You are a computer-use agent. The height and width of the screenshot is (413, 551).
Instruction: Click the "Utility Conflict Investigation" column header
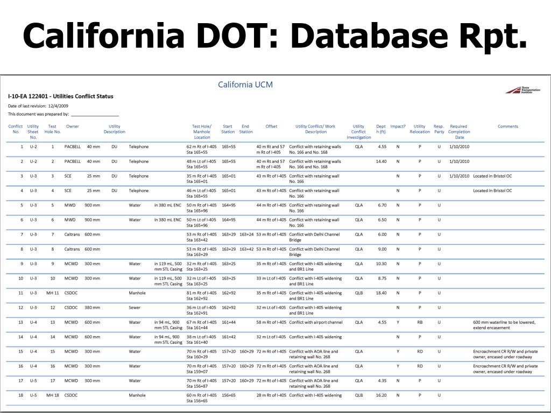point(359,132)
